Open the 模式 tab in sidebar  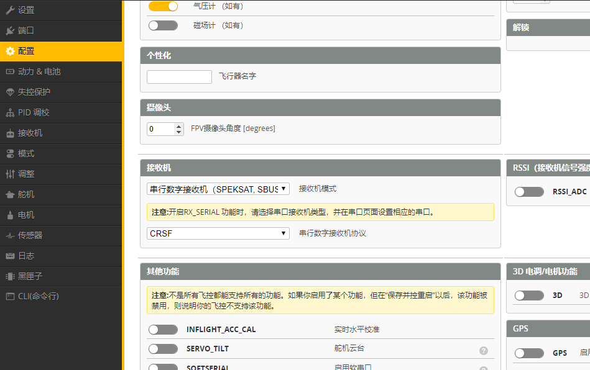[26, 153]
